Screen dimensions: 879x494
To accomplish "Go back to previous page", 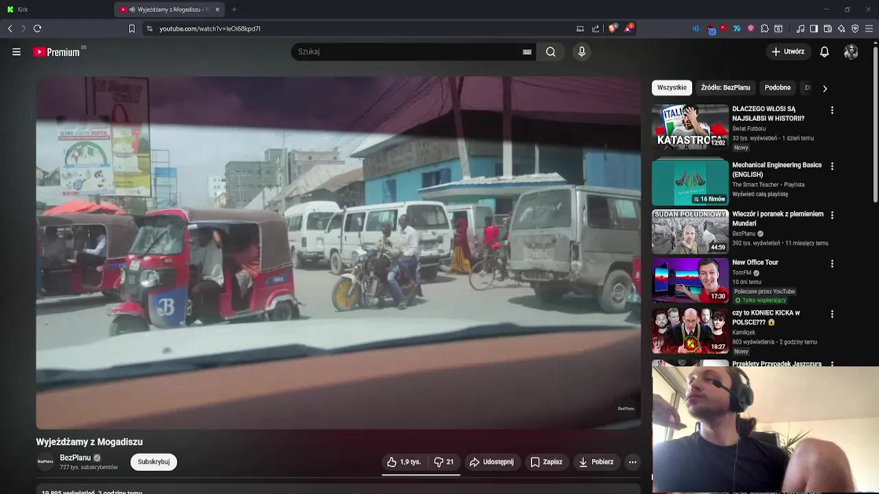I will pyautogui.click(x=10, y=28).
